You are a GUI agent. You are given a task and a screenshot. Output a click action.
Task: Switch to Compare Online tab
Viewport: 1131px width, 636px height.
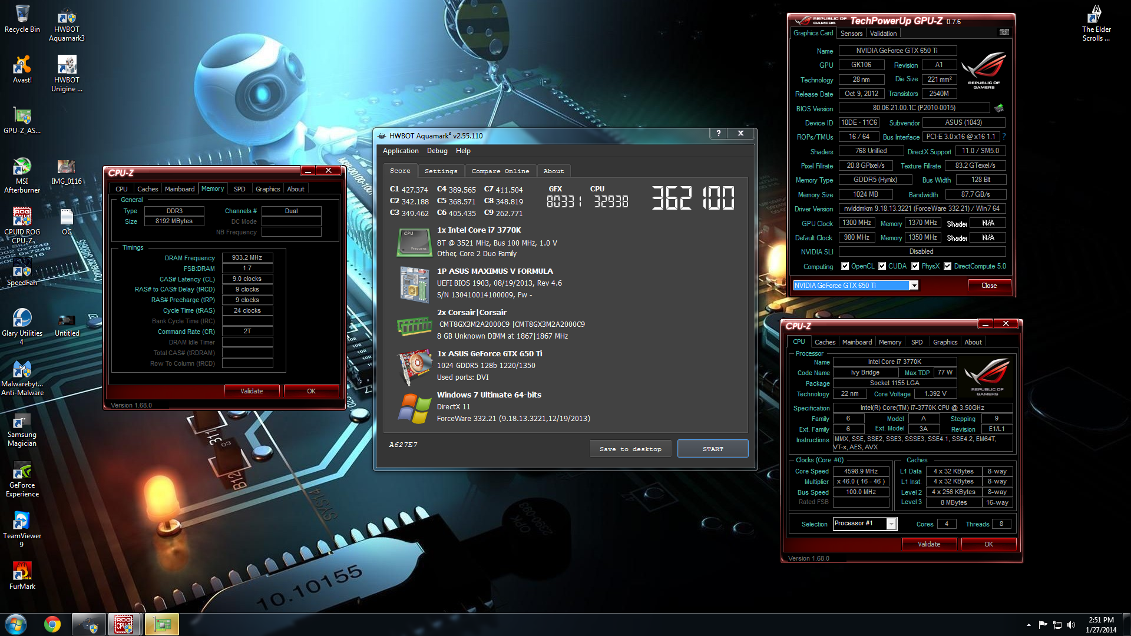coord(500,171)
